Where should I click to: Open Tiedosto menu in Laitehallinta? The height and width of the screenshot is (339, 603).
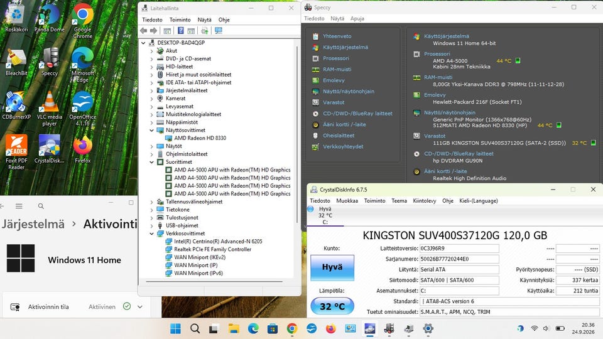152,19
